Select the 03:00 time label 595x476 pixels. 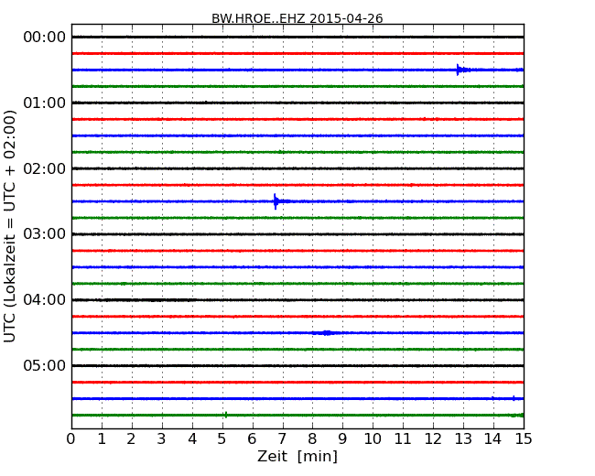click(45, 234)
